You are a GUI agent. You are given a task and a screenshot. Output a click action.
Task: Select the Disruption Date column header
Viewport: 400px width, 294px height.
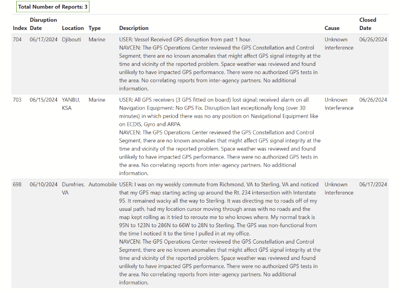click(x=43, y=24)
